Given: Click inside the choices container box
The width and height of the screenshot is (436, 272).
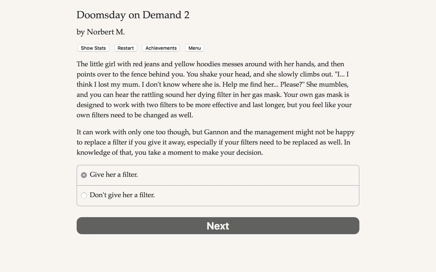Looking at the screenshot, I should pos(218,185).
